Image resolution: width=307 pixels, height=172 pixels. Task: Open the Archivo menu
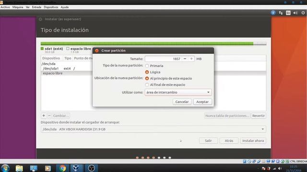click(x=5, y=7)
